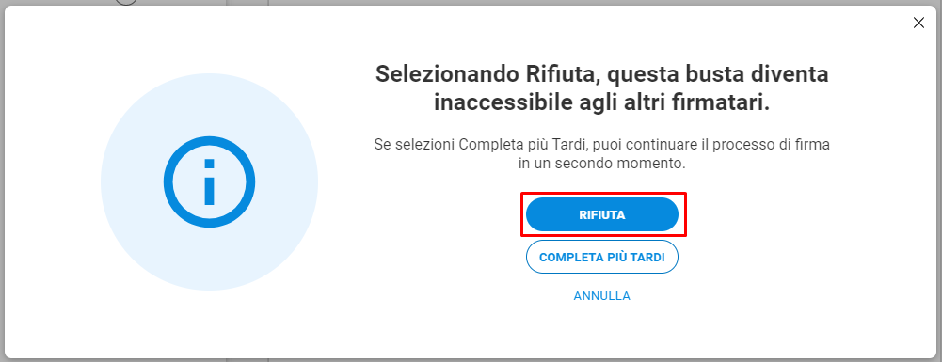Confirm refusal with the highlighted RIFIUTA button
The height and width of the screenshot is (362, 942).
tap(602, 215)
